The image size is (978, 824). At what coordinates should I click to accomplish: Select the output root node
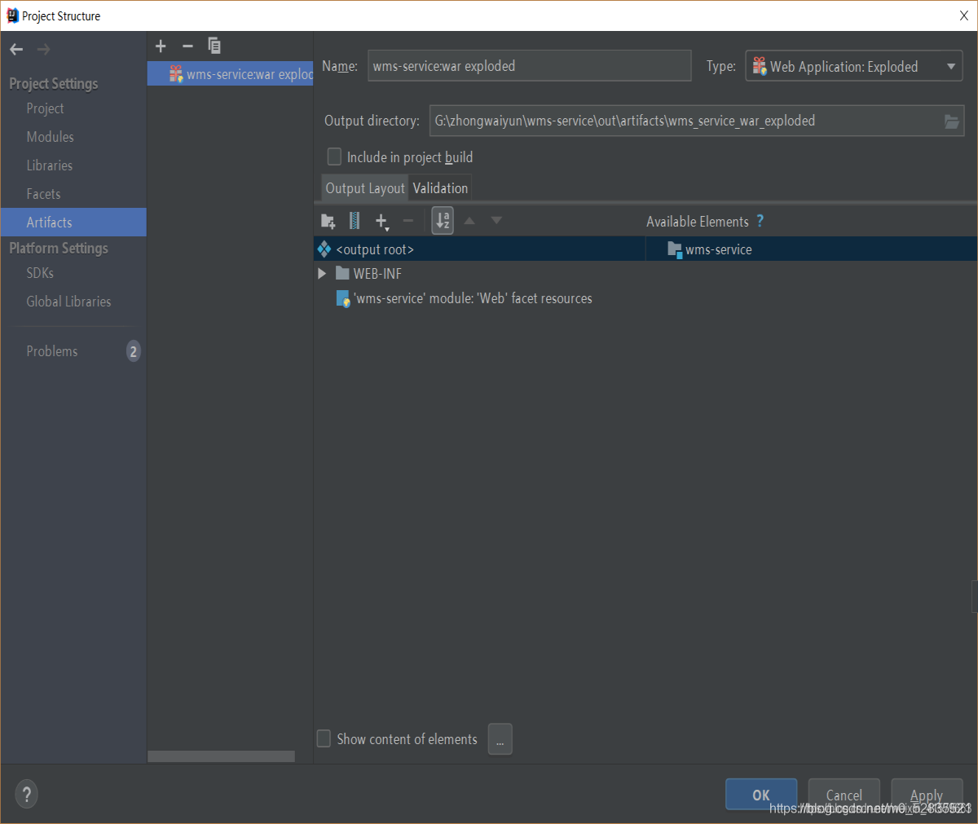point(479,249)
